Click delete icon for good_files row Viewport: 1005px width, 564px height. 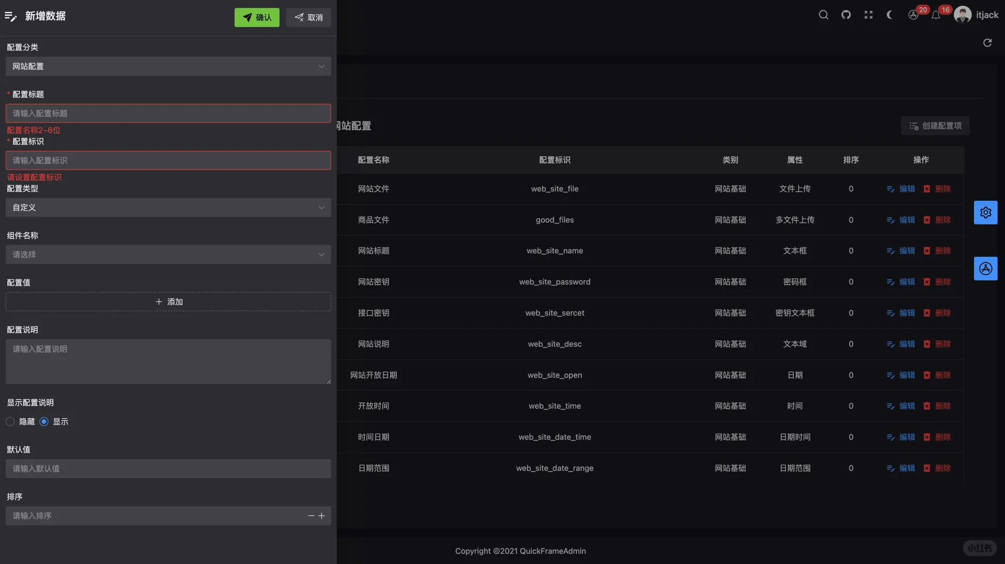[927, 220]
